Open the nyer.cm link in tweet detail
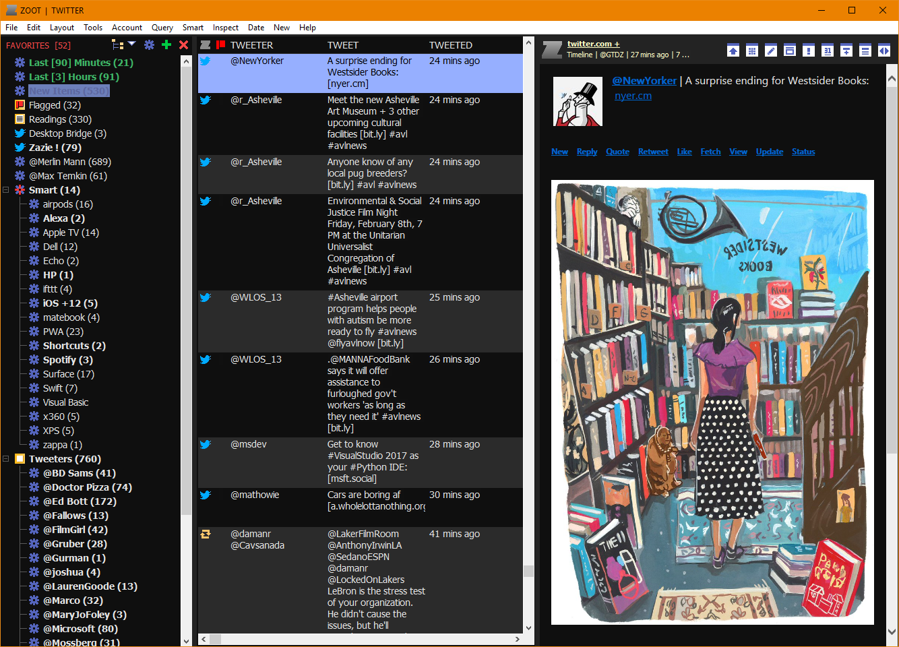Viewport: 899px width, 647px height. click(x=633, y=96)
